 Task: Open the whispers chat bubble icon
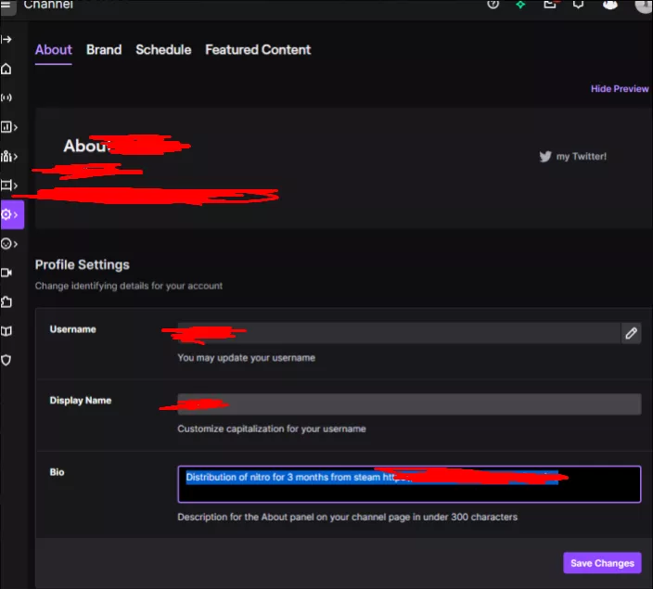click(x=579, y=5)
